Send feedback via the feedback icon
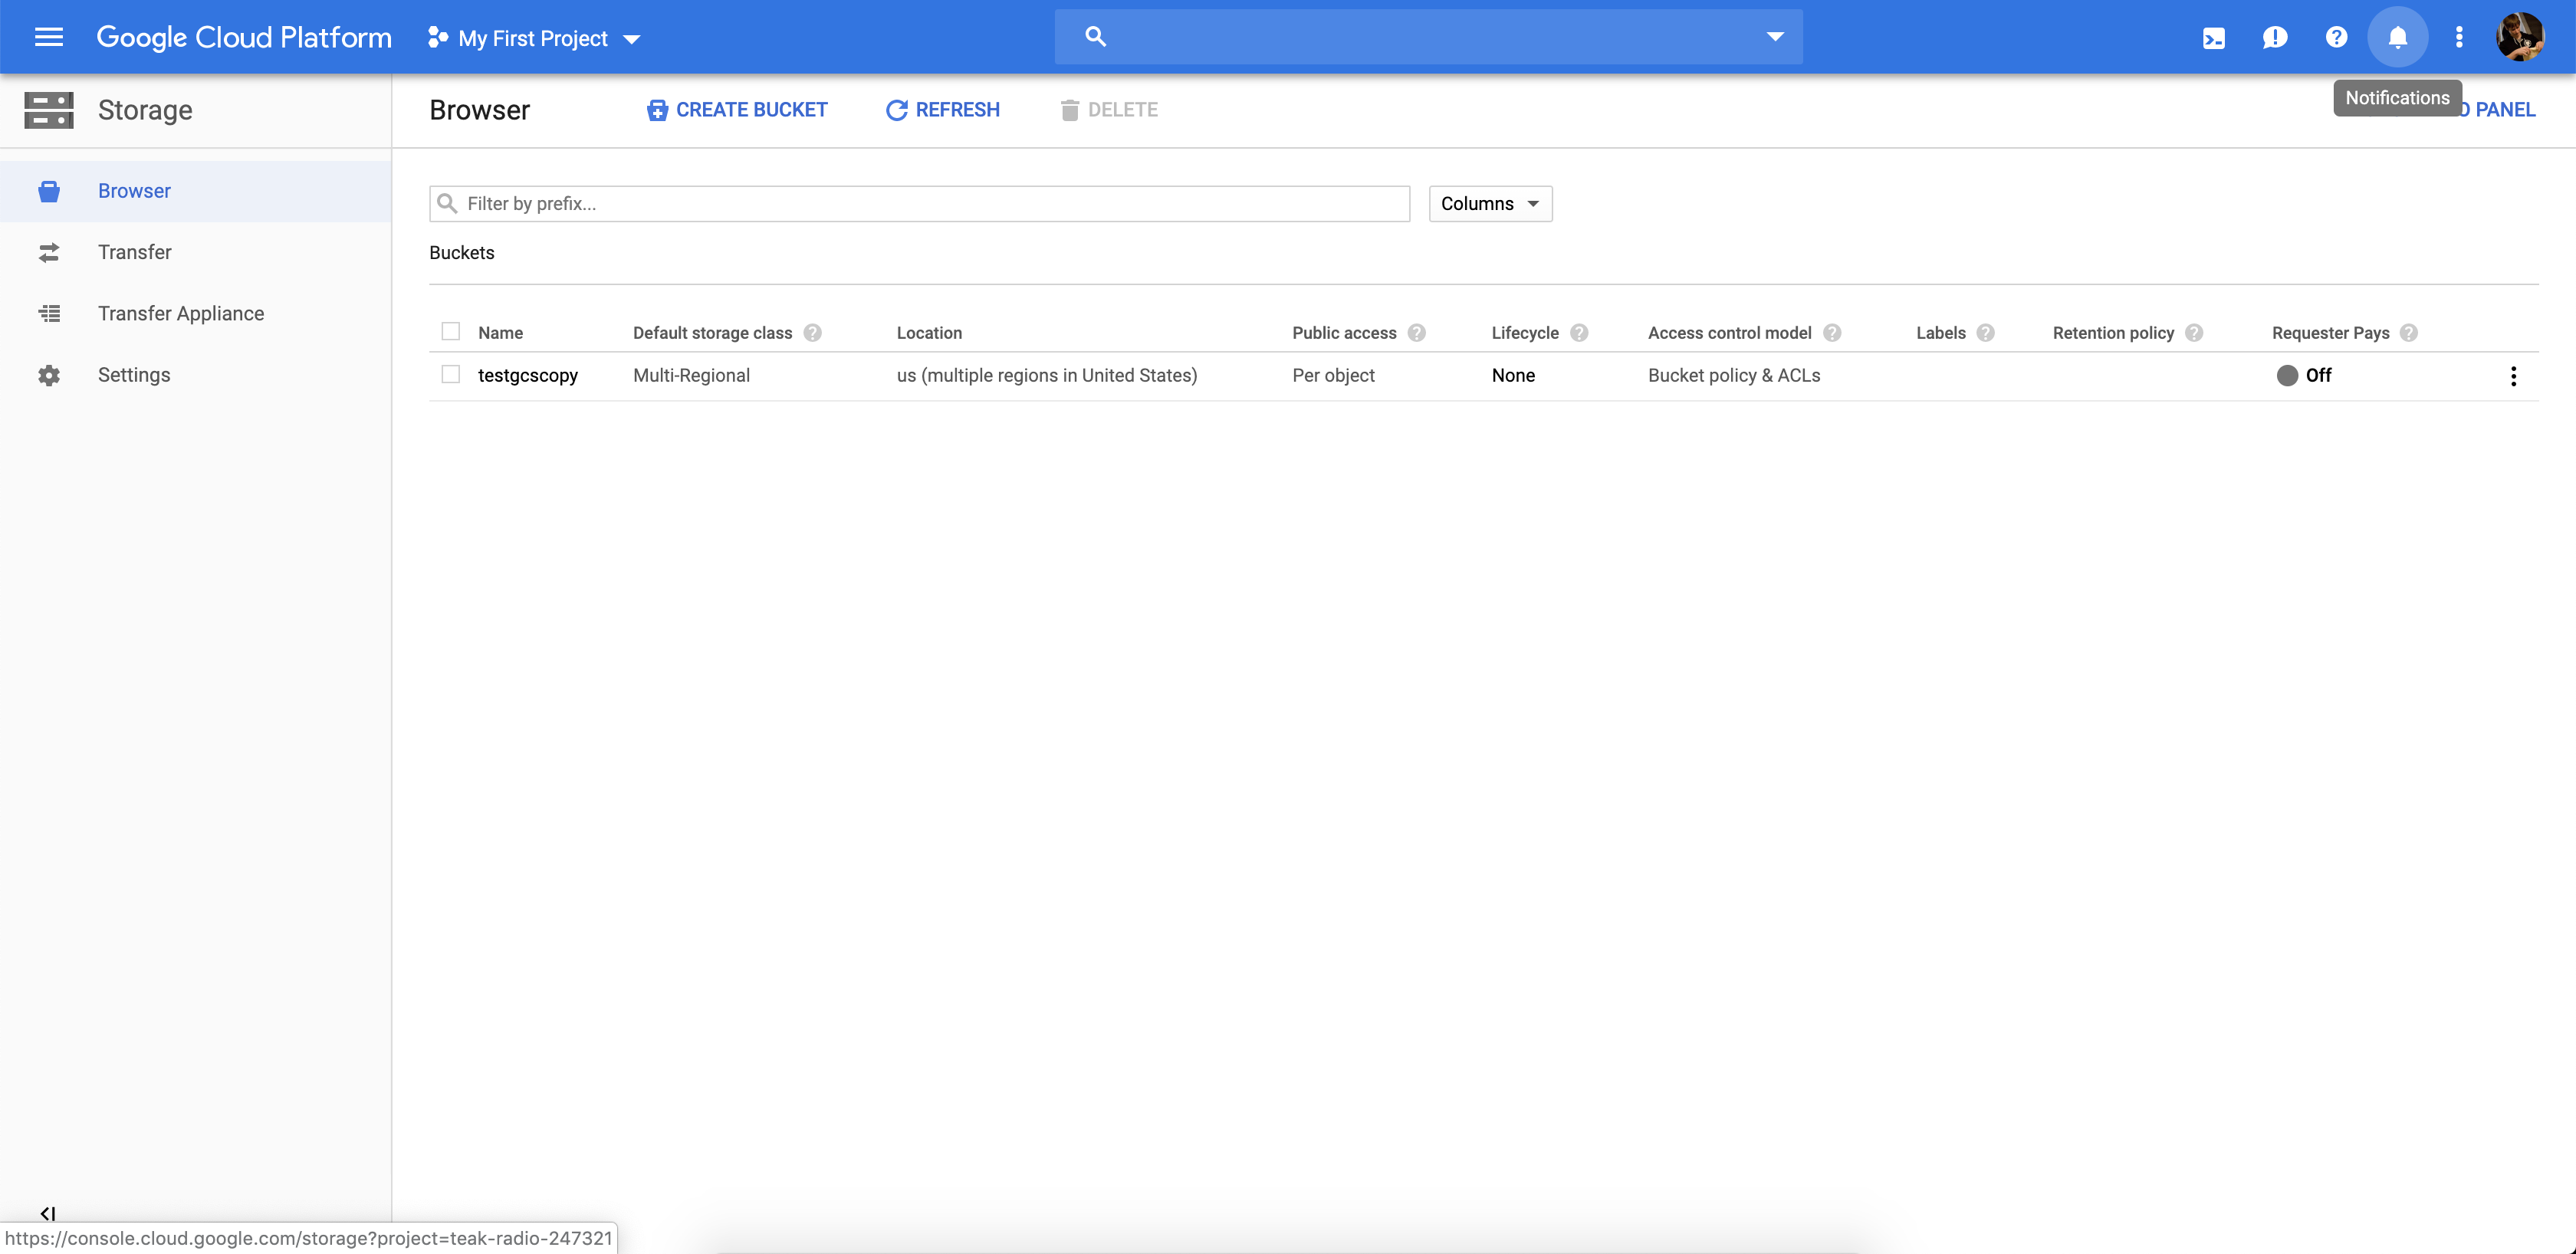This screenshot has width=2576, height=1254. click(2275, 37)
